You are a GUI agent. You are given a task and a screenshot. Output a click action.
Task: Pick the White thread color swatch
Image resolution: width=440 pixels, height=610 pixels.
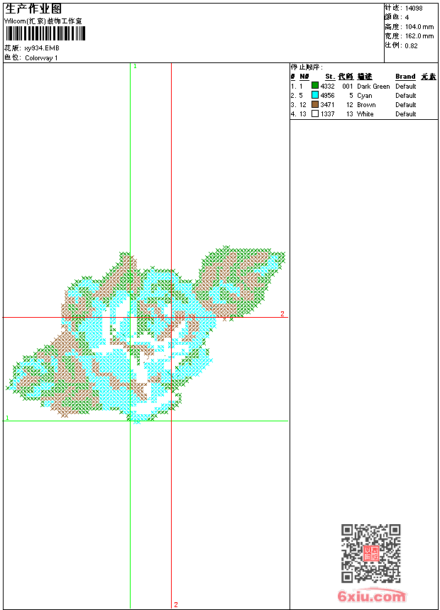[315, 113]
